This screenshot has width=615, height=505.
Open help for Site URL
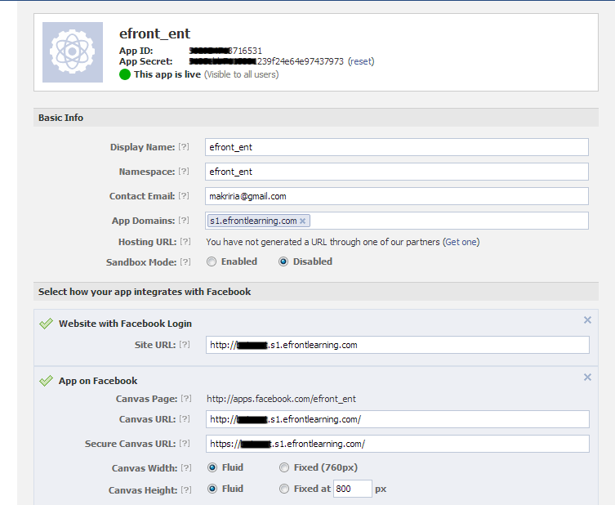point(185,345)
